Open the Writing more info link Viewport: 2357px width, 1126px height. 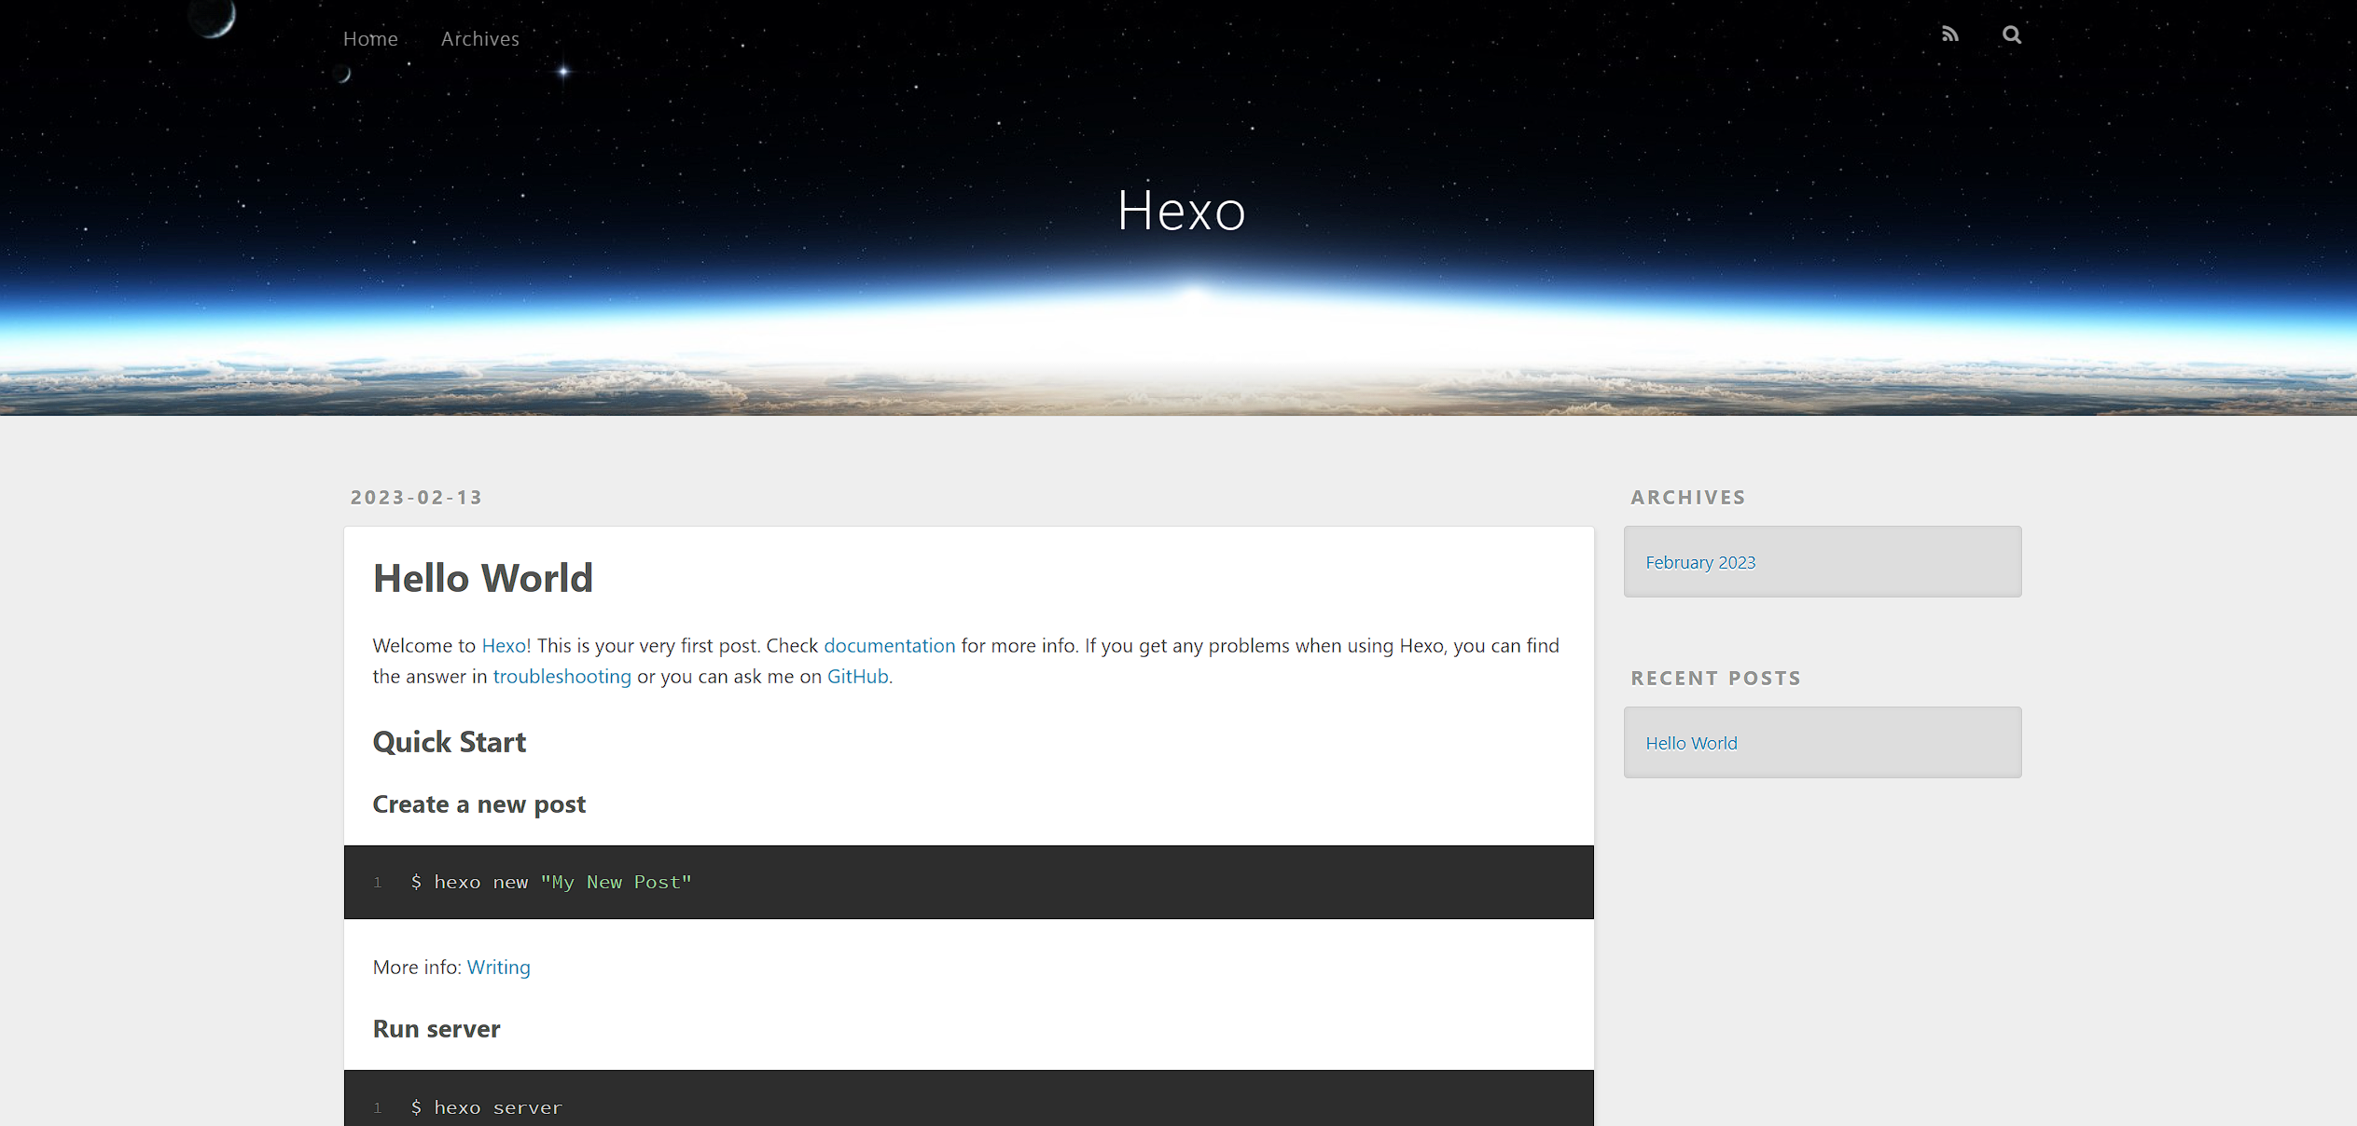(x=498, y=968)
